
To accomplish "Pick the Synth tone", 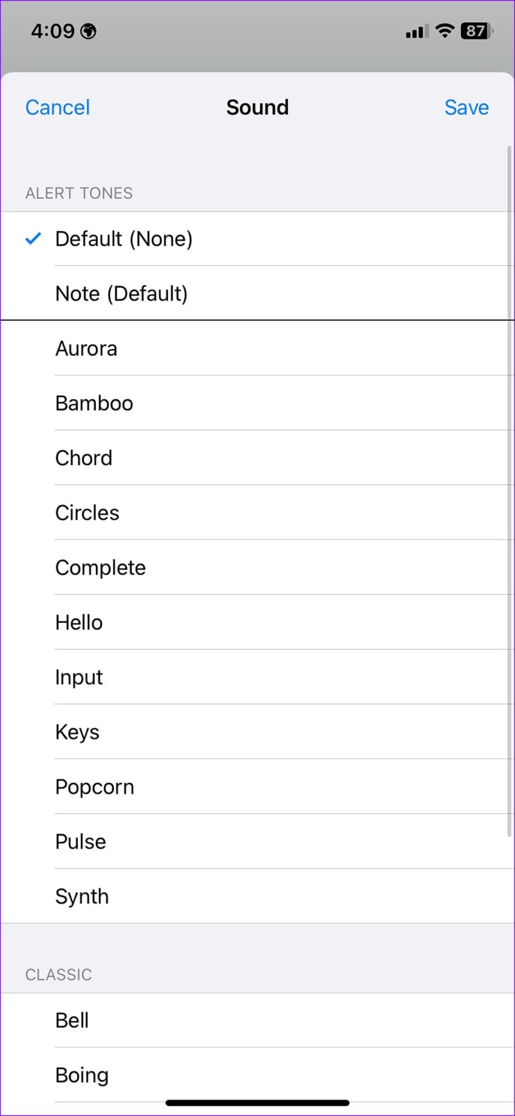I will [257, 896].
